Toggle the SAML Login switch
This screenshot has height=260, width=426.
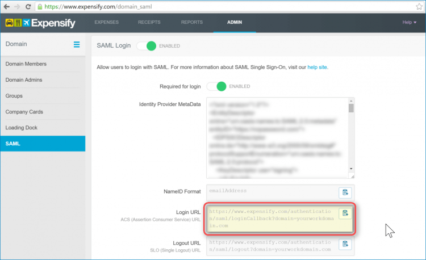tap(147, 44)
